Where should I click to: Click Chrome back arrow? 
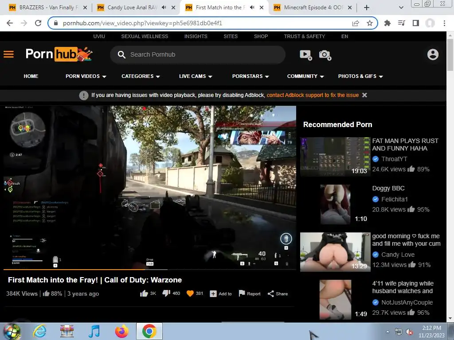[x=10, y=23]
